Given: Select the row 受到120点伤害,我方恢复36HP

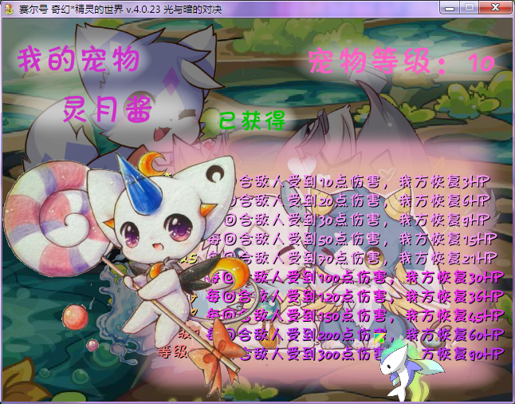Looking at the screenshot, I should (x=355, y=297).
